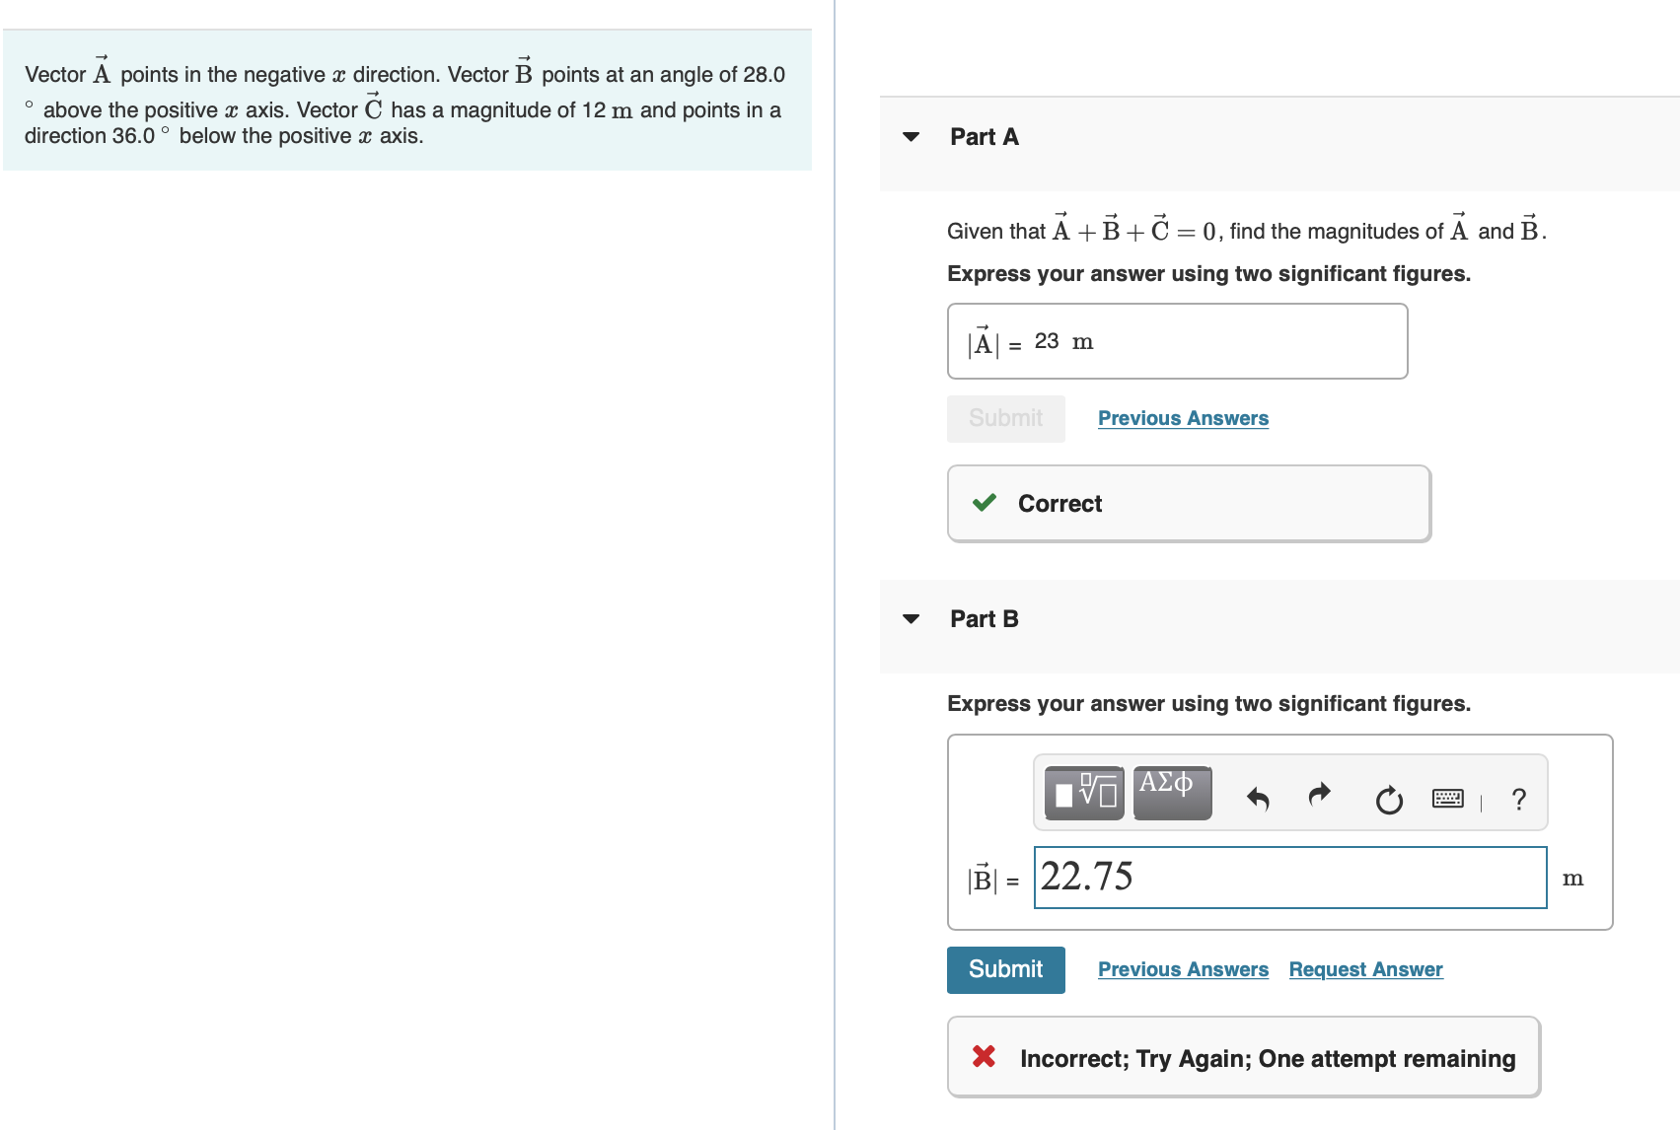Reset the answer with circular reset icon
This screenshot has height=1130, width=1680.
pyautogui.click(x=1388, y=799)
